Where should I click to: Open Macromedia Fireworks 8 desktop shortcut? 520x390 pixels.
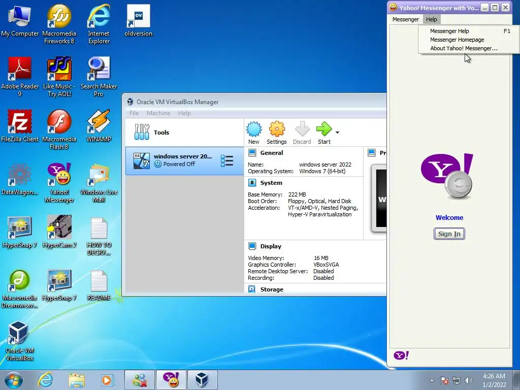click(x=59, y=24)
